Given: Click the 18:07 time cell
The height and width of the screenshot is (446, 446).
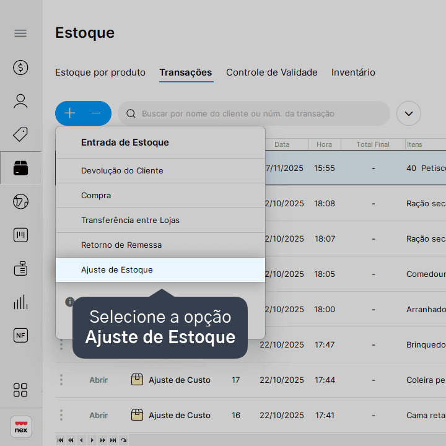Looking at the screenshot, I should (325, 238).
